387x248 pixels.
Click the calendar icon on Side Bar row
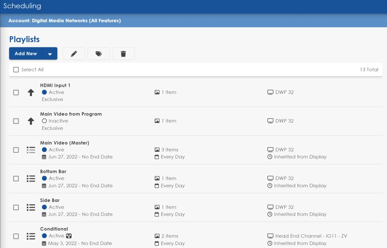[x=44, y=214]
